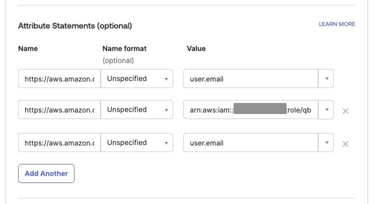Click the first row's user.email value field
Screen dimensions: 374x204
[251, 79]
